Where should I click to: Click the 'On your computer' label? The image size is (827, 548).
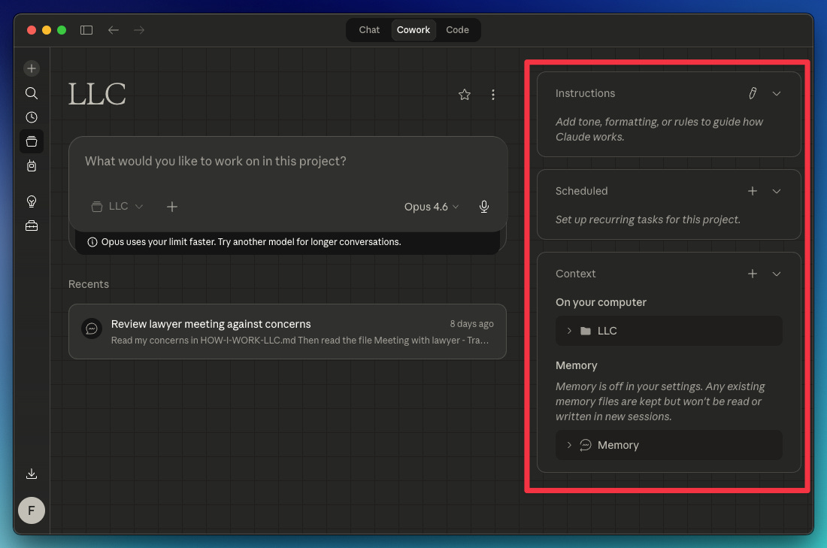(601, 302)
